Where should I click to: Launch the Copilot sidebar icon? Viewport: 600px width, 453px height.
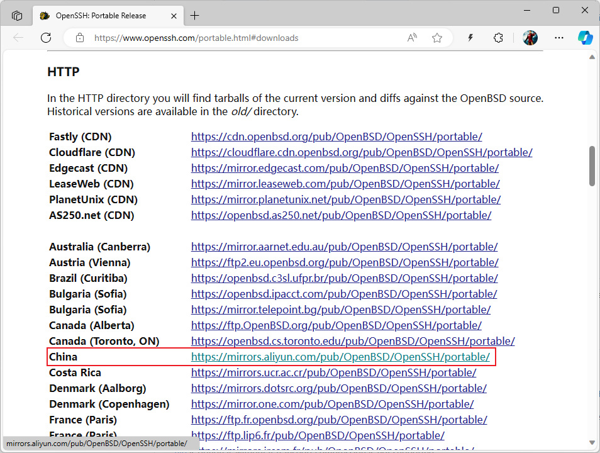tap(585, 38)
